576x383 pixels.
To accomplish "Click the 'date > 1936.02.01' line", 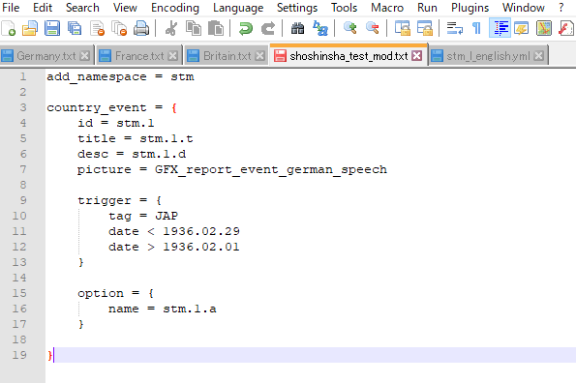I will pyautogui.click(x=174, y=247).
